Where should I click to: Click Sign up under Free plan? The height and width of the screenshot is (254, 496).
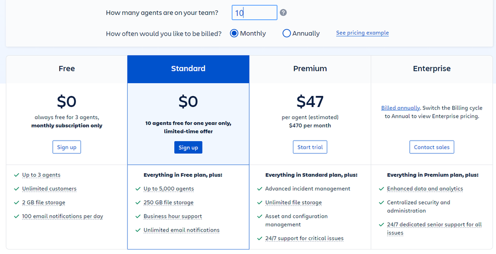(x=67, y=147)
